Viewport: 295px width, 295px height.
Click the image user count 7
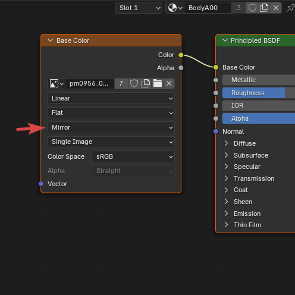click(x=121, y=83)
